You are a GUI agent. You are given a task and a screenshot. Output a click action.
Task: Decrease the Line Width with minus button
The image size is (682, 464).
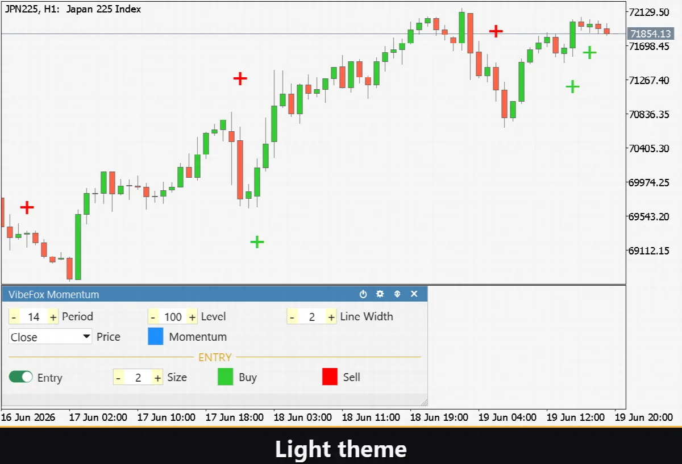pyautogui.click(x=292, y=317)
